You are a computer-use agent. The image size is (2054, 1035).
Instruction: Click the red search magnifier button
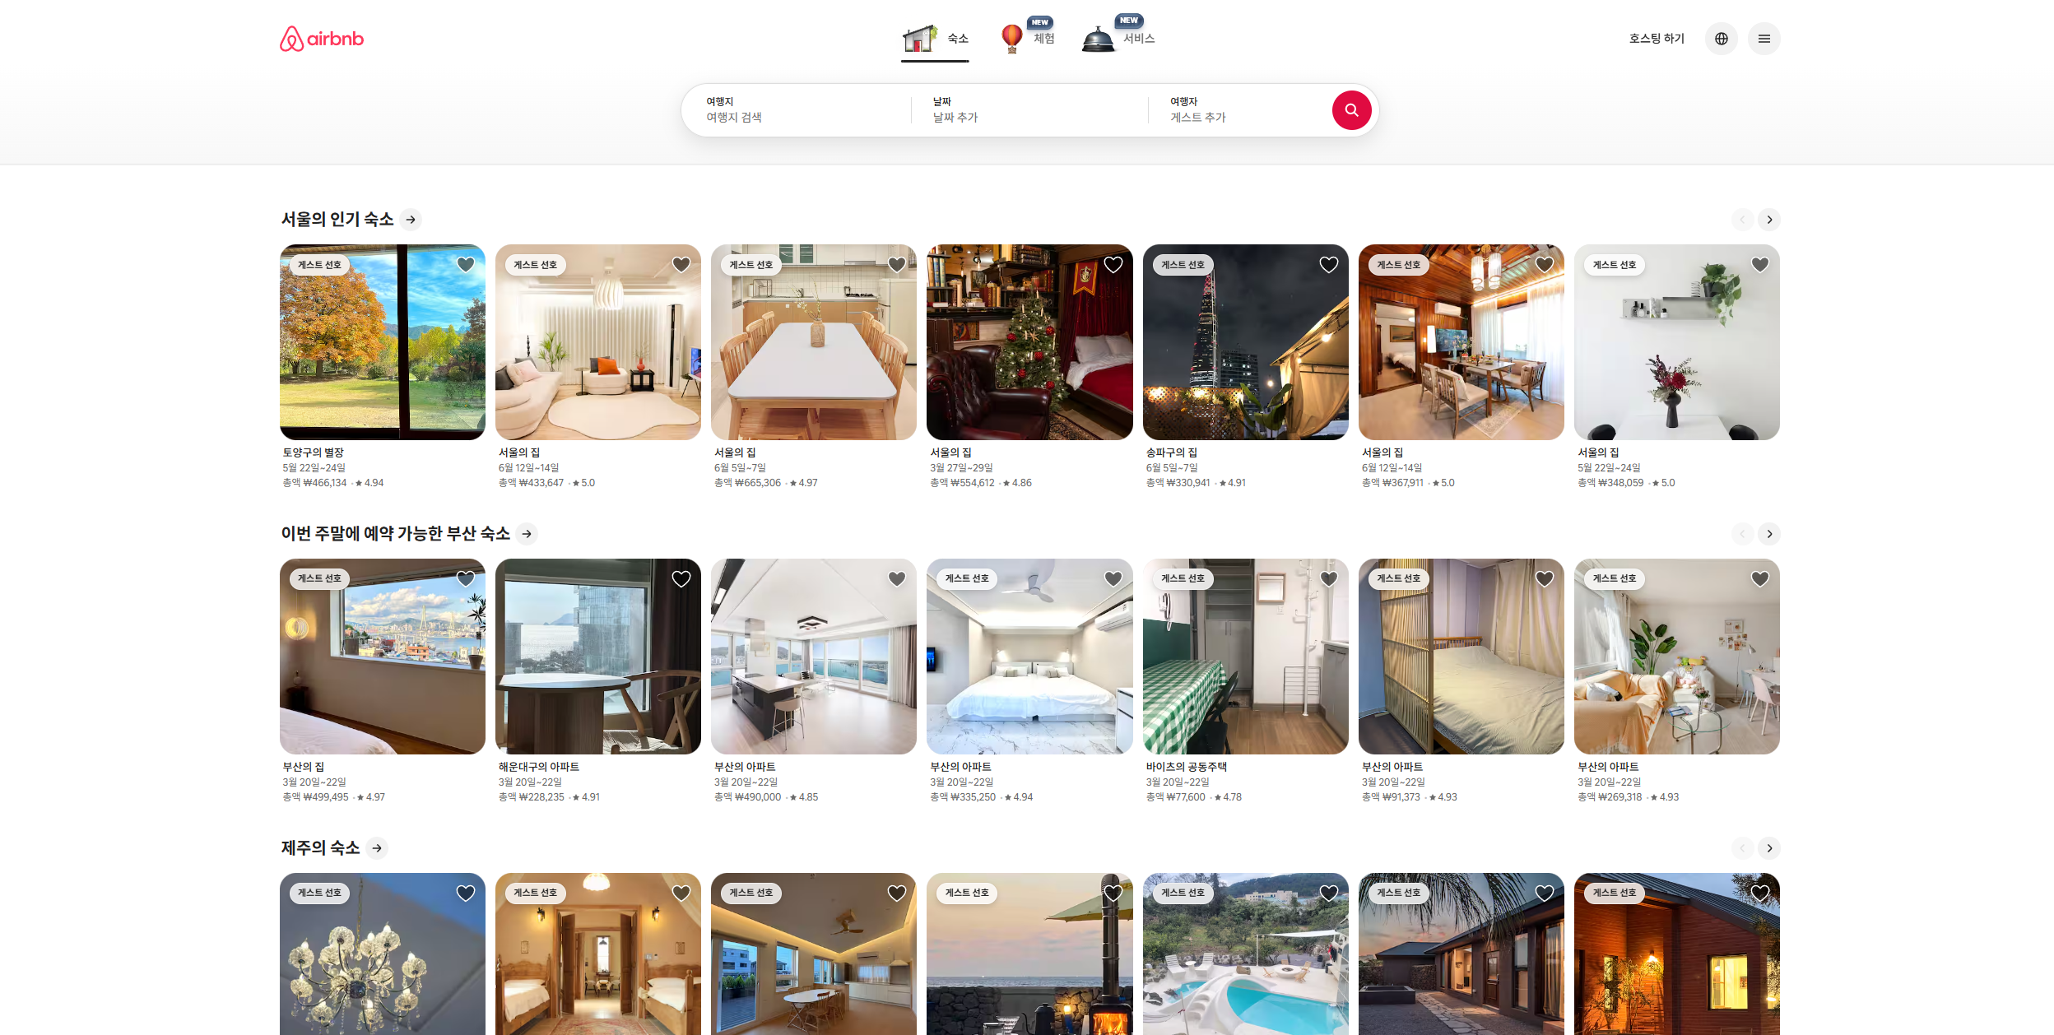coord(1351,110)
